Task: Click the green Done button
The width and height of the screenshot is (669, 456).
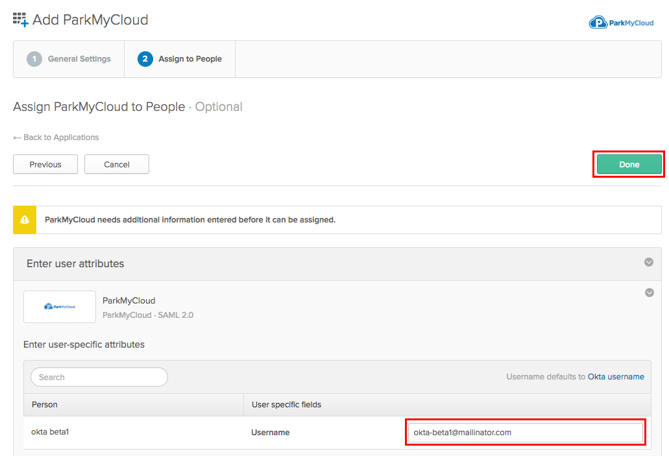Action: [x=629, y=164]
